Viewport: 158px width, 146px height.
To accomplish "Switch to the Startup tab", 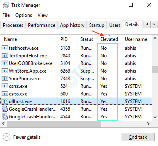I will [97, 25].
